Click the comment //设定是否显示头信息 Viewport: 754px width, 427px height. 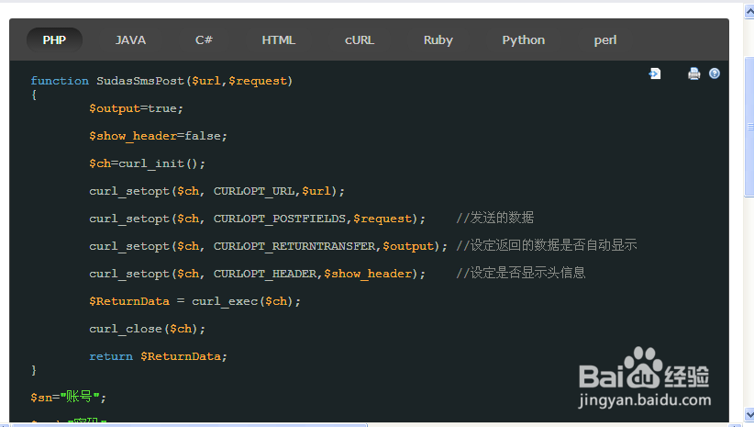coord(521,273)
